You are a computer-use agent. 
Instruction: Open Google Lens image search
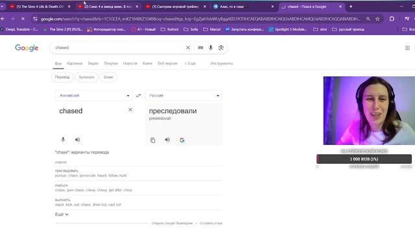coord(221,47)
